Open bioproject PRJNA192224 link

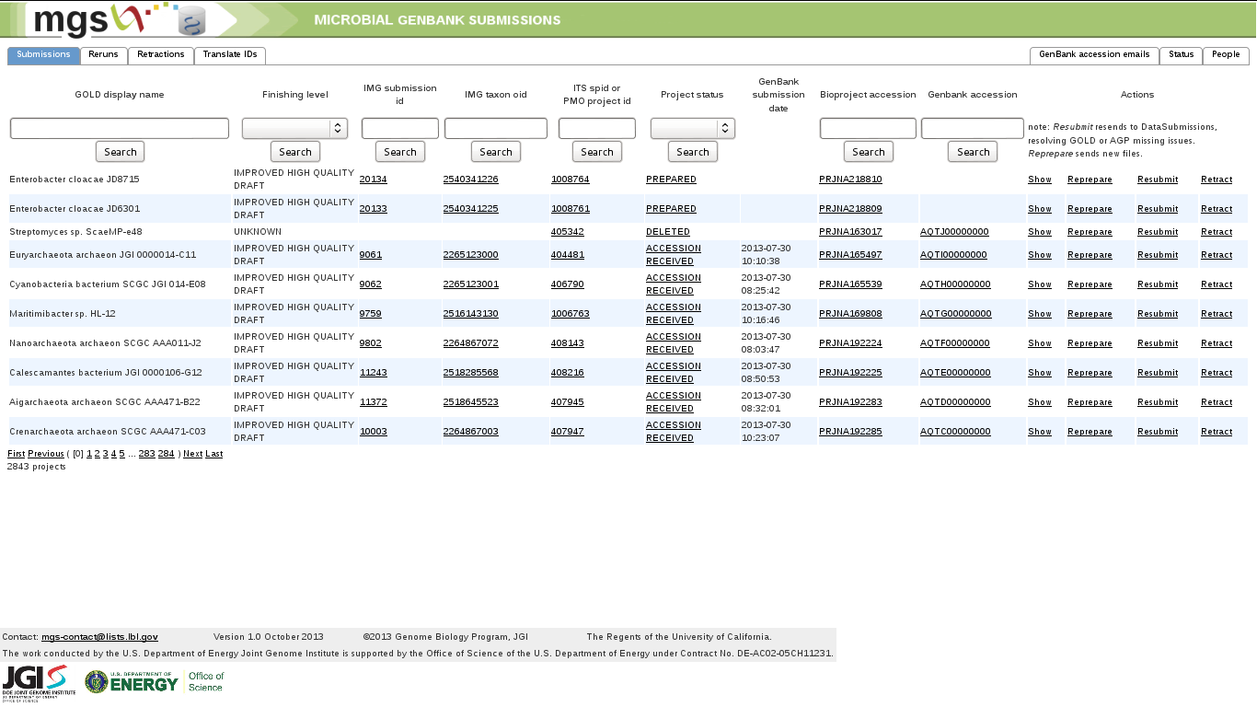850,343
